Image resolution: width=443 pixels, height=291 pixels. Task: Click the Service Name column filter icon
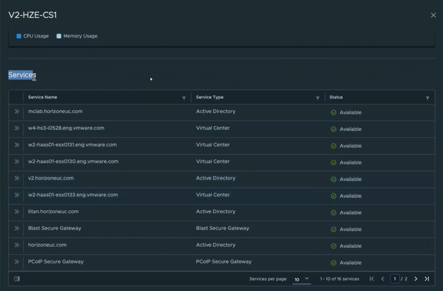[184, 98]
